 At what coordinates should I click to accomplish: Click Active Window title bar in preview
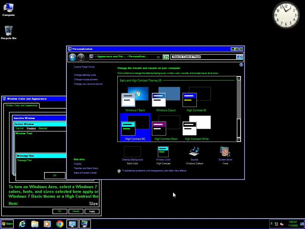(40, 124)
